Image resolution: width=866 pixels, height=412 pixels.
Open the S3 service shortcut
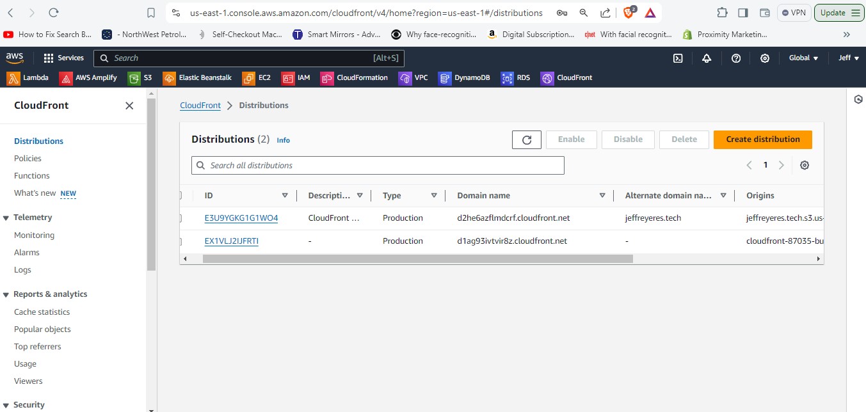[140, 78]
